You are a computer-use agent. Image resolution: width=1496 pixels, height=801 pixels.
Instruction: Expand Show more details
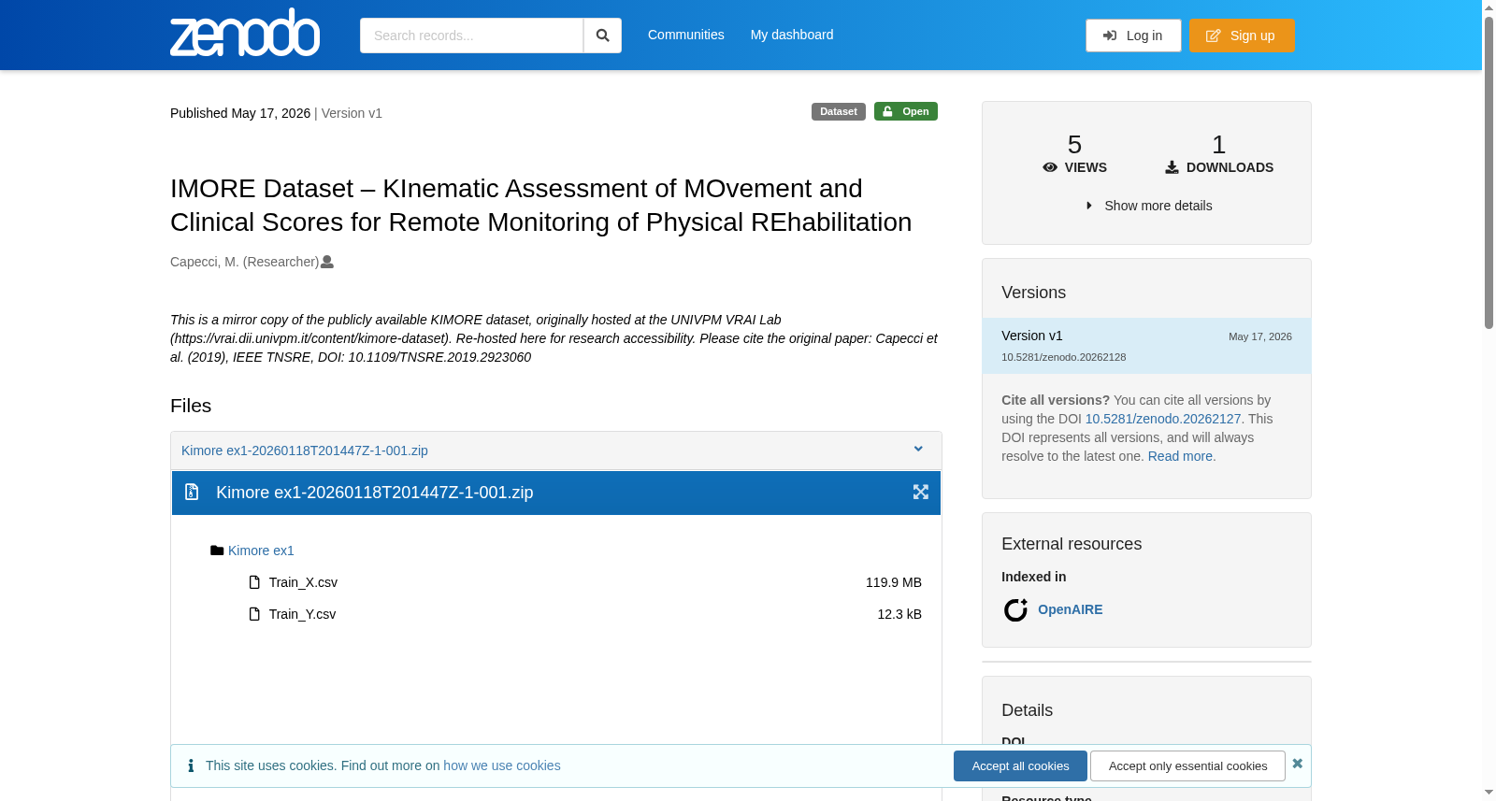(x=1149, y=206)
